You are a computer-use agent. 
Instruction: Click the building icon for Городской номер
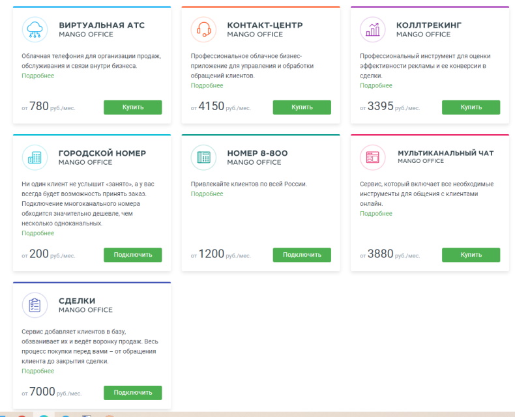tap(35, 157)
